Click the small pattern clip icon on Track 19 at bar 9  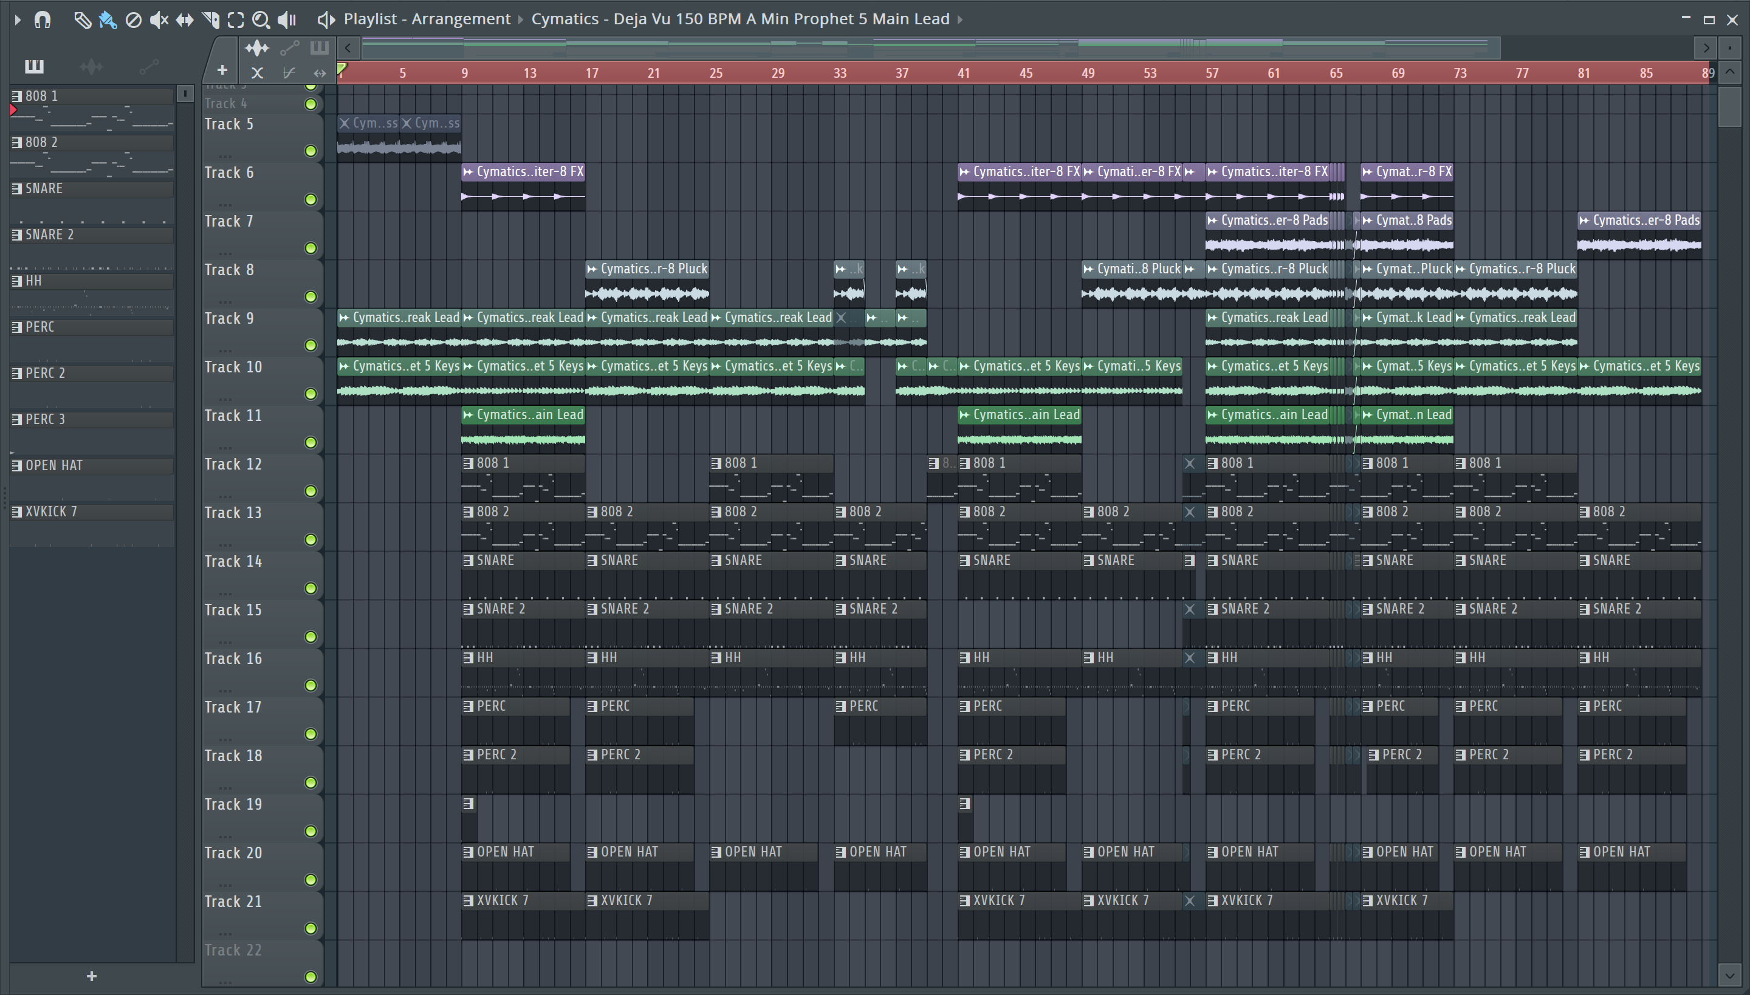tap(468, 804)
